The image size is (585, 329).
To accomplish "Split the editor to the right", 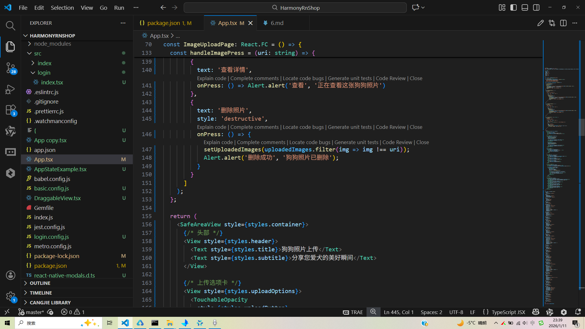I will click(563, 23).
